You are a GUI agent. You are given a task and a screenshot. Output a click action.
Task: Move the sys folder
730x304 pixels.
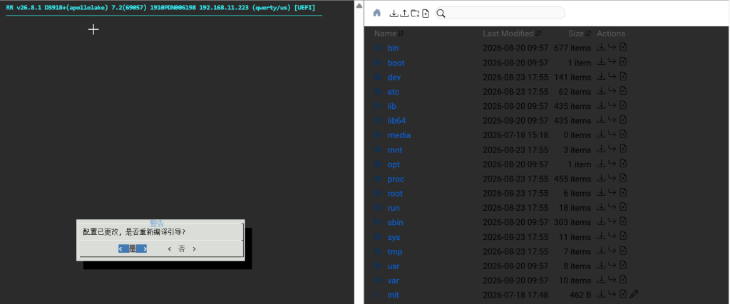(612, 236)
